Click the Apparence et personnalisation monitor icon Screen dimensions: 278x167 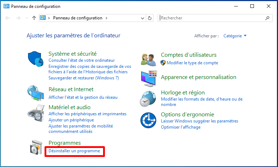click(149, 78)
